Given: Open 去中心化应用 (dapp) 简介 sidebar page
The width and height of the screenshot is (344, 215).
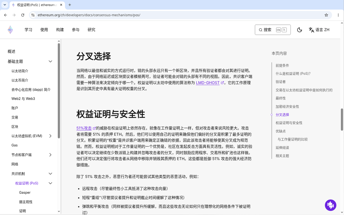Looking at the screenshot, I should [x=31, y=89].
